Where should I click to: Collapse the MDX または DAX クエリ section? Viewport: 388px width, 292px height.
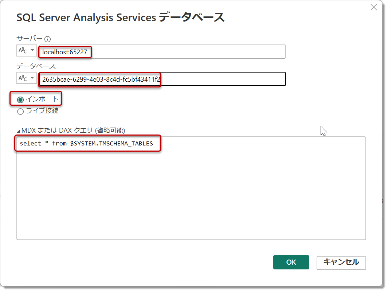coord(18,131)
